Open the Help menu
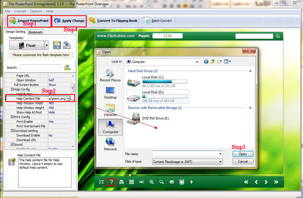This screenshot has width=303, height=198. point(50,11)
